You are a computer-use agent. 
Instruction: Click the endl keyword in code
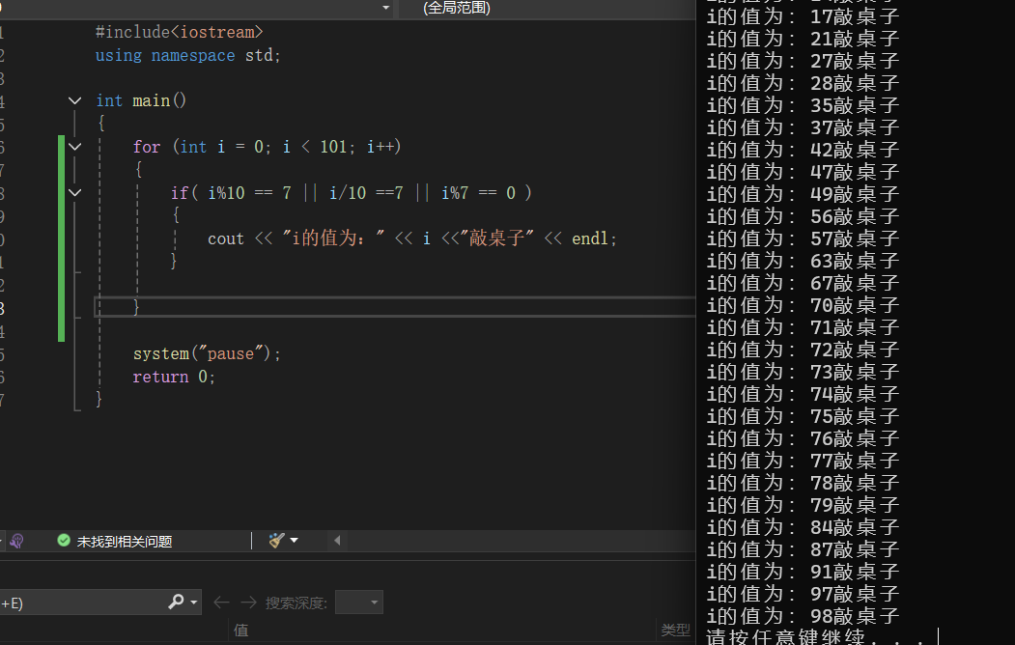point(590,238)
